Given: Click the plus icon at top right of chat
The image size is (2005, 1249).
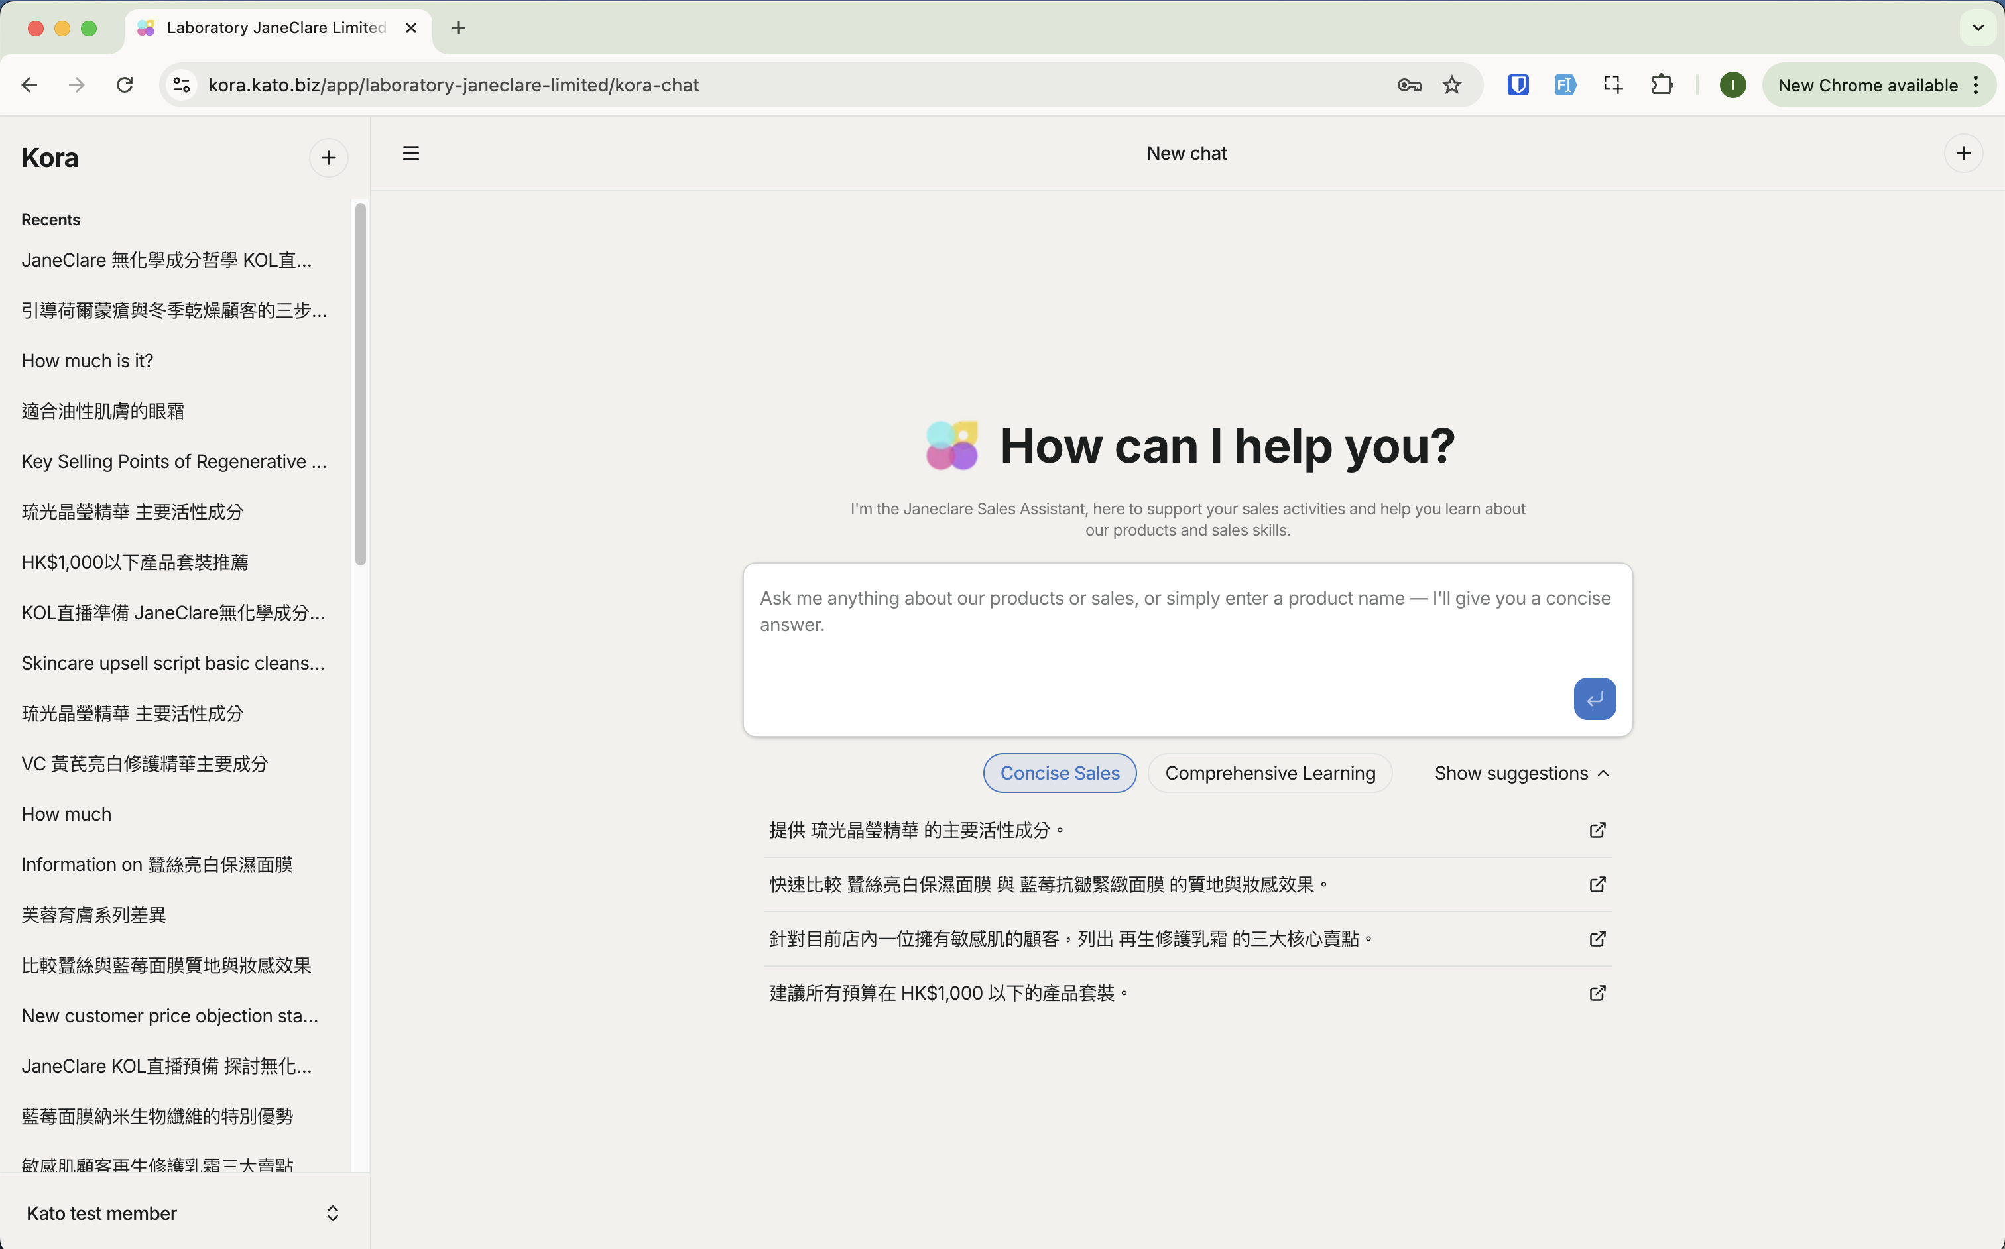Looking at the screenshot, I should coord(1963,154).
